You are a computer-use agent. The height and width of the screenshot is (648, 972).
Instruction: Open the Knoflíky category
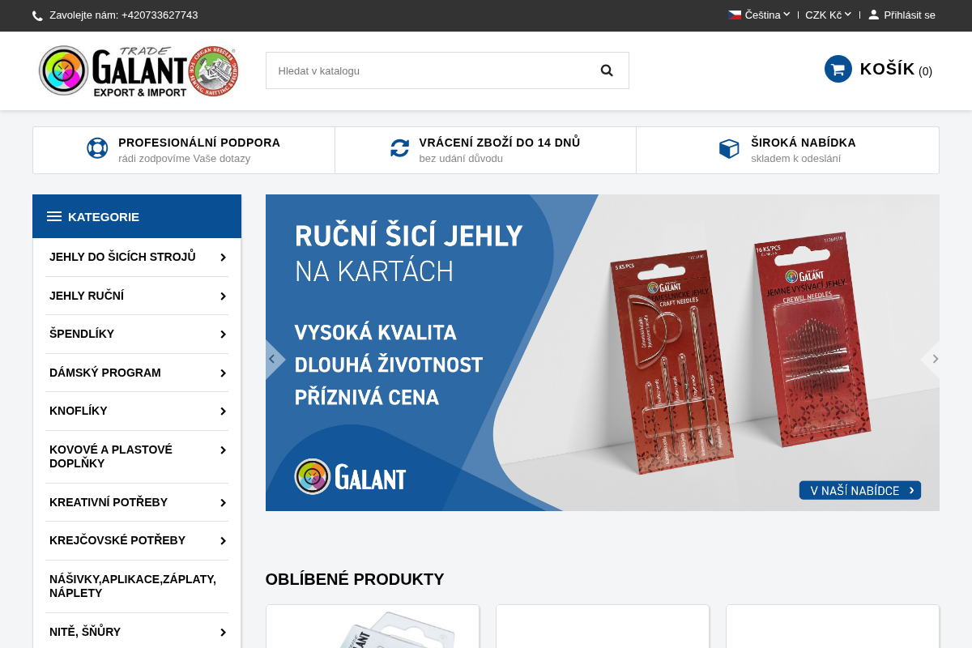[79, 411]
